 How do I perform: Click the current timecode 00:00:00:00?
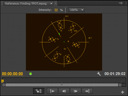pyautogui.click(x=12, y=74)
